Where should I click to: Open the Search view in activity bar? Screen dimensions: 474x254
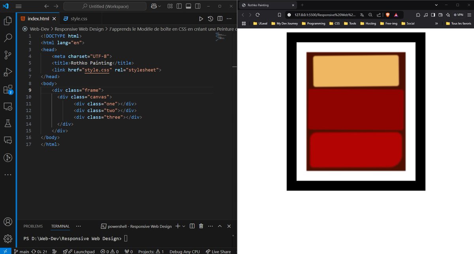(8, 38)
